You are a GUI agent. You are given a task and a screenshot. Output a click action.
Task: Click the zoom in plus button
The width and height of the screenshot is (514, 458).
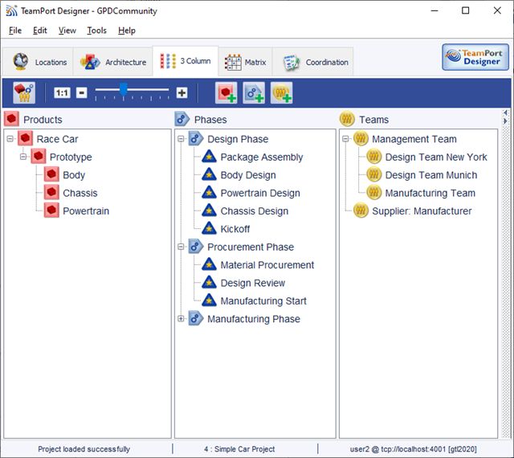(x=182, y=93)
